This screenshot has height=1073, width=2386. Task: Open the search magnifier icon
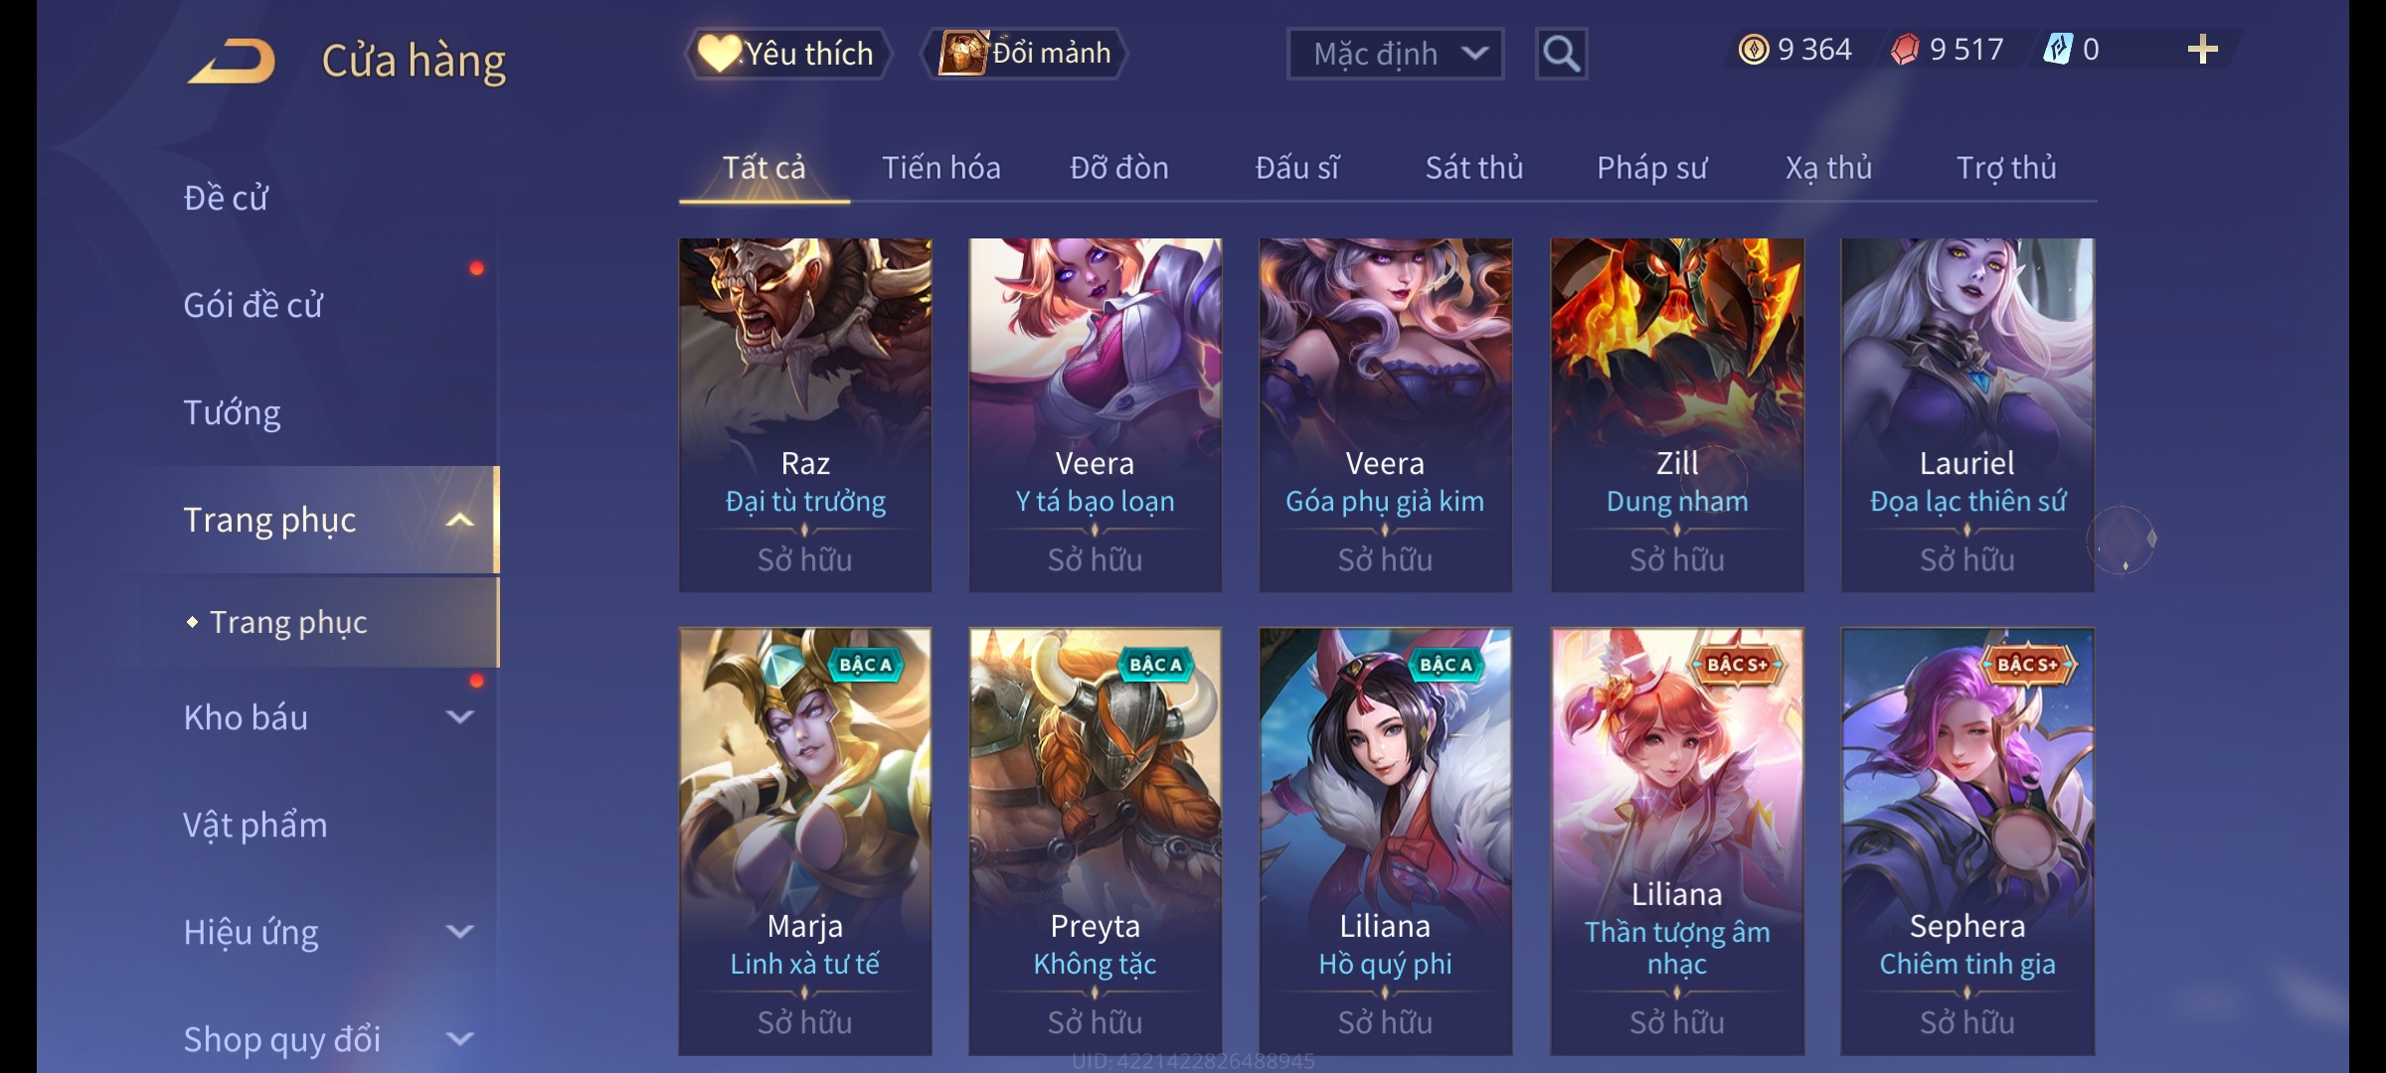tap(1561, 54)
